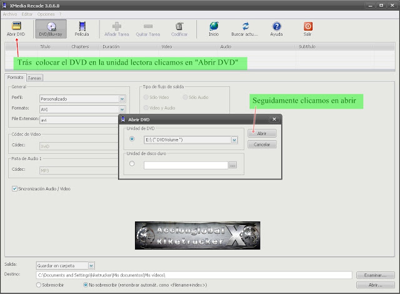400x294 pixels.
Task: Switch to the Formato tab
Action: pos(15,78)
